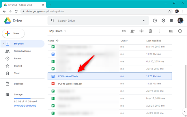Select the file modified Jul 12, 2019
The width and height of the screenshot is (187, 117).
coord(110,69)
